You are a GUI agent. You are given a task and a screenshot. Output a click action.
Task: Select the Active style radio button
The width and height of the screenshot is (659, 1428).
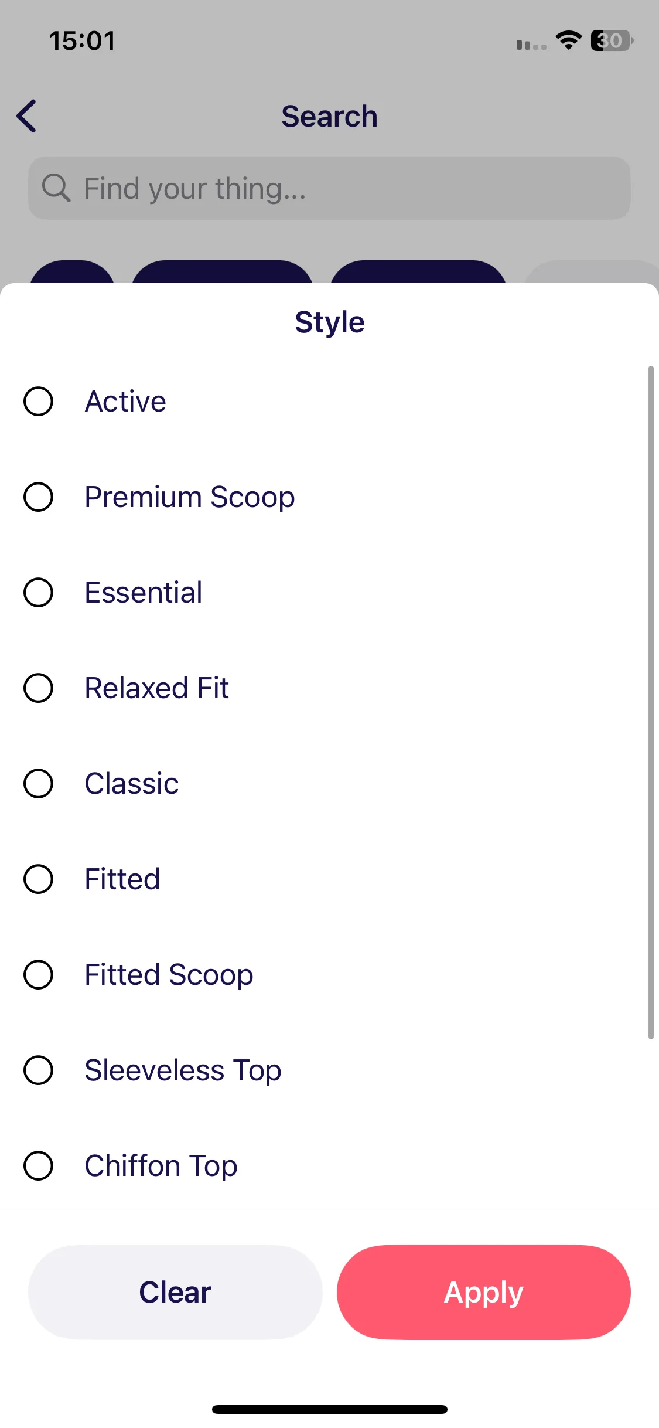39,402
